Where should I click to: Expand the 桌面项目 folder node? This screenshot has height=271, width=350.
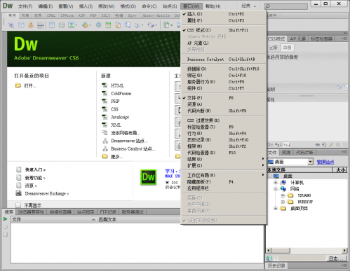coord(276,208)
